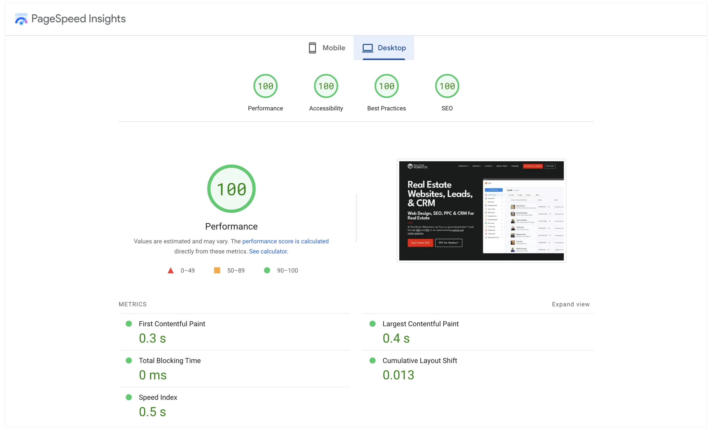Screen dimensions: 712x430
Task: Click the large Performance 100 gauge
Action: point(231,189)
